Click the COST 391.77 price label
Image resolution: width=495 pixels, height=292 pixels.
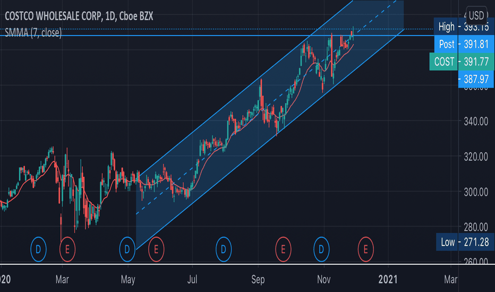[461, 62]
